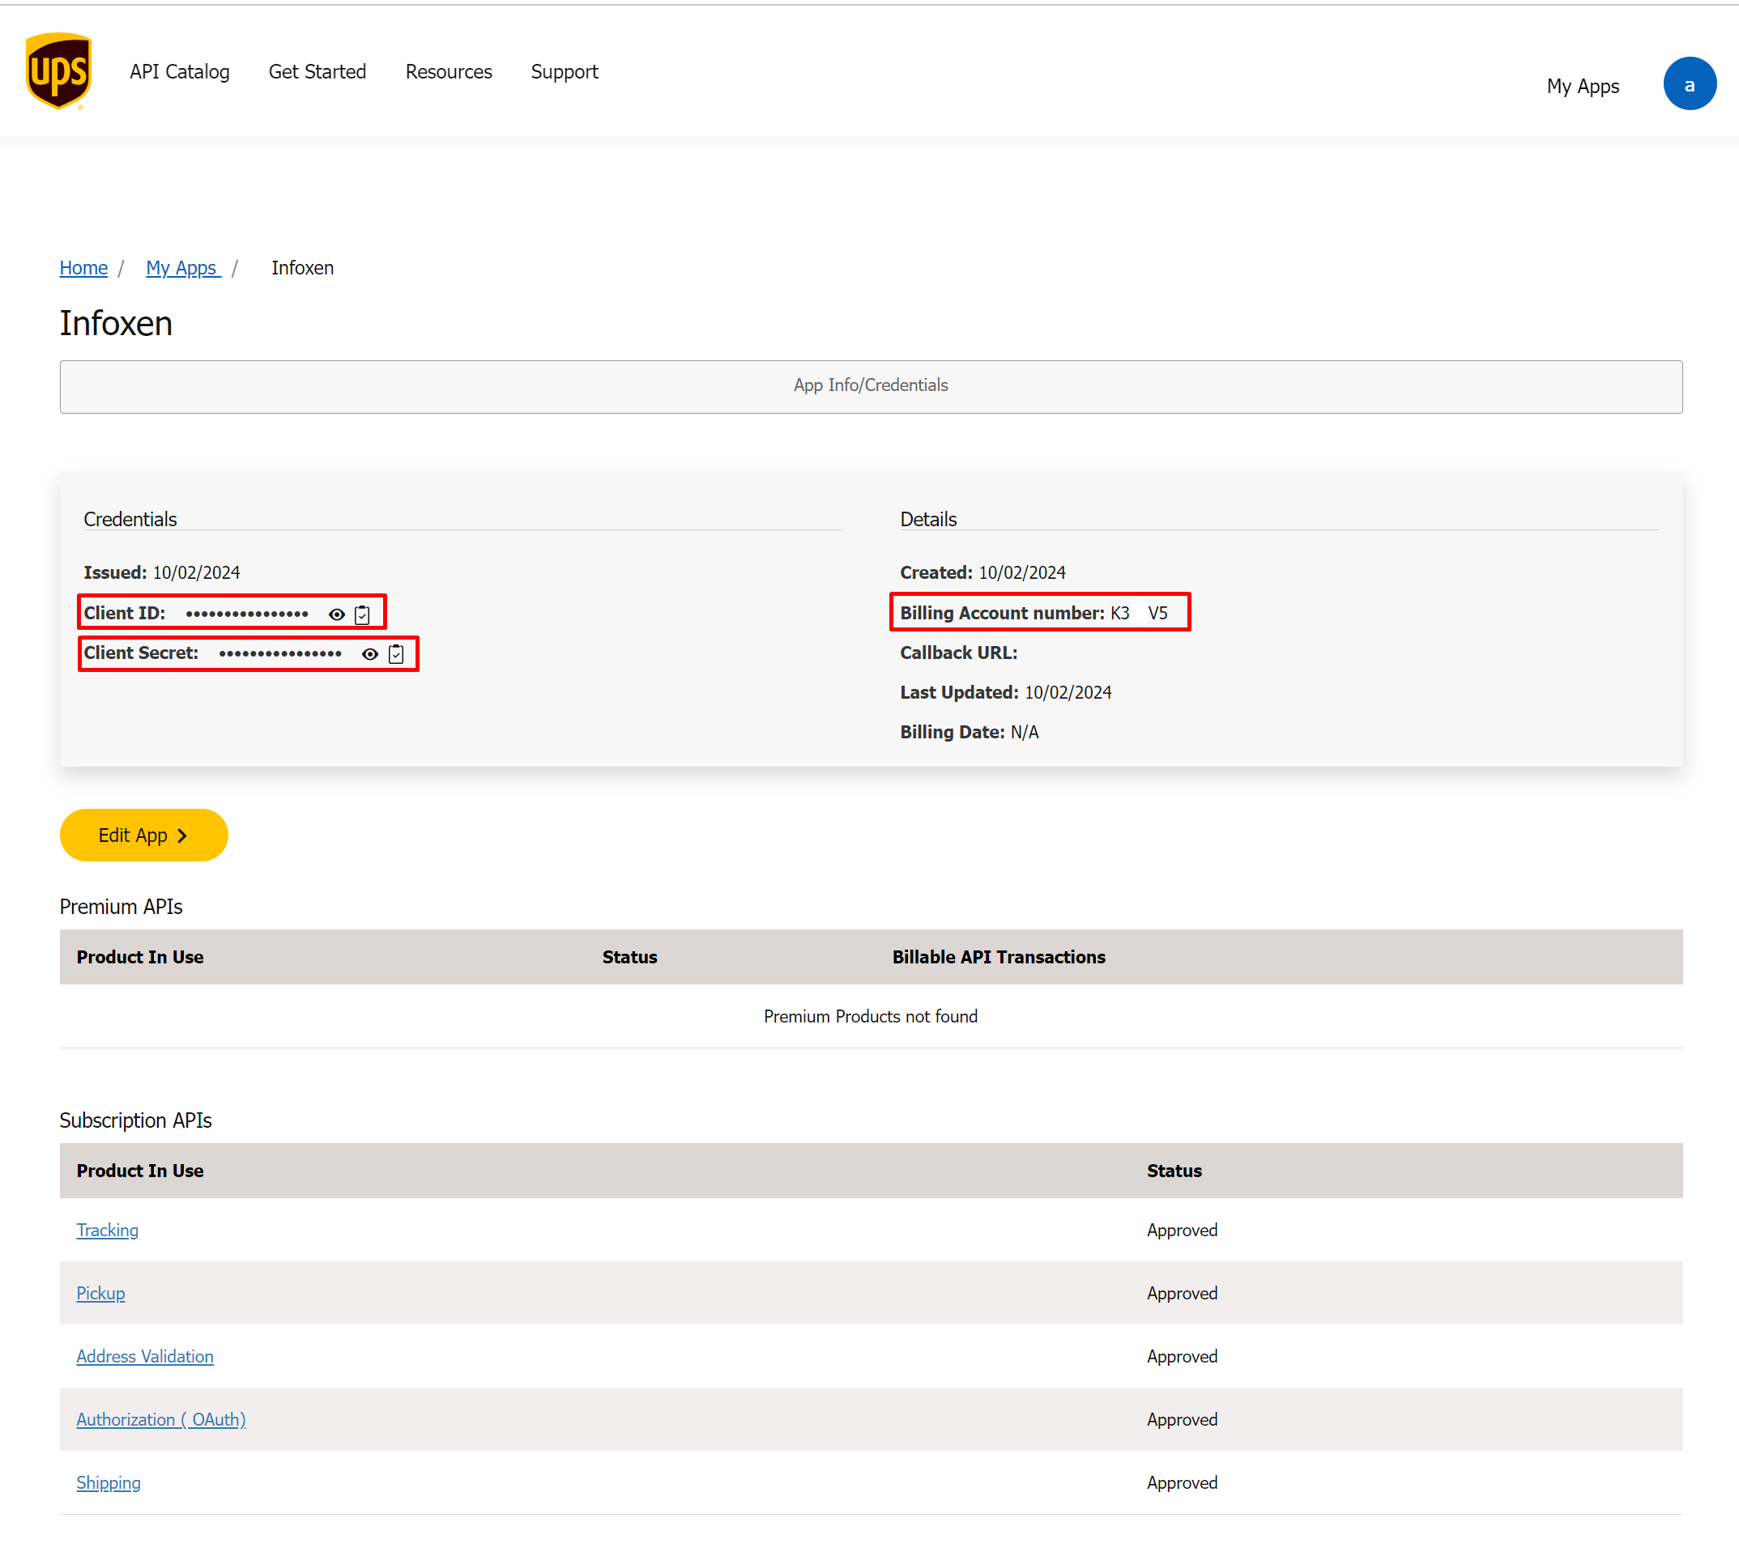Click the Premium APIs heading
This screenshot has width=1739, height=1556.
pos(121,907)
